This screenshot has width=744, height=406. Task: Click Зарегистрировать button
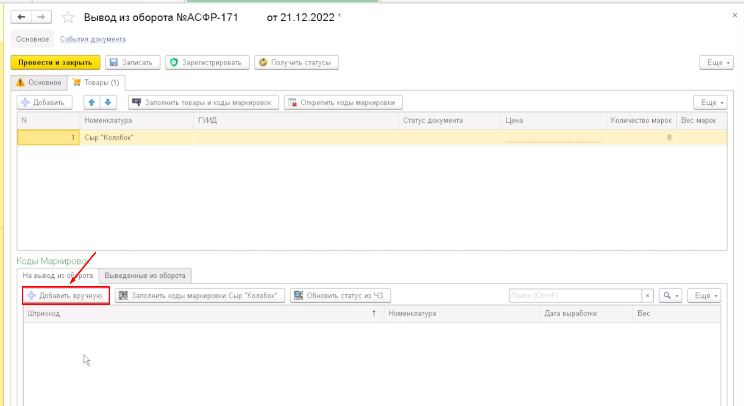pos(207,63)
